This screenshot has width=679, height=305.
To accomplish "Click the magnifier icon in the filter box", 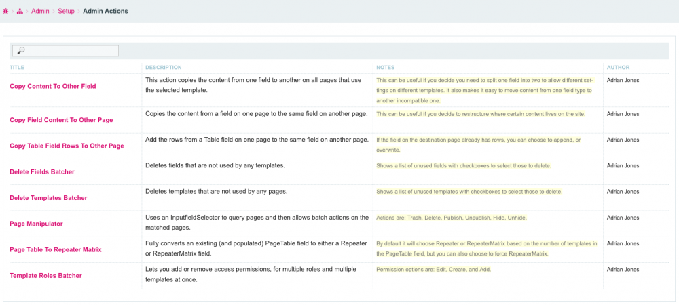I will tap(20, 51).
